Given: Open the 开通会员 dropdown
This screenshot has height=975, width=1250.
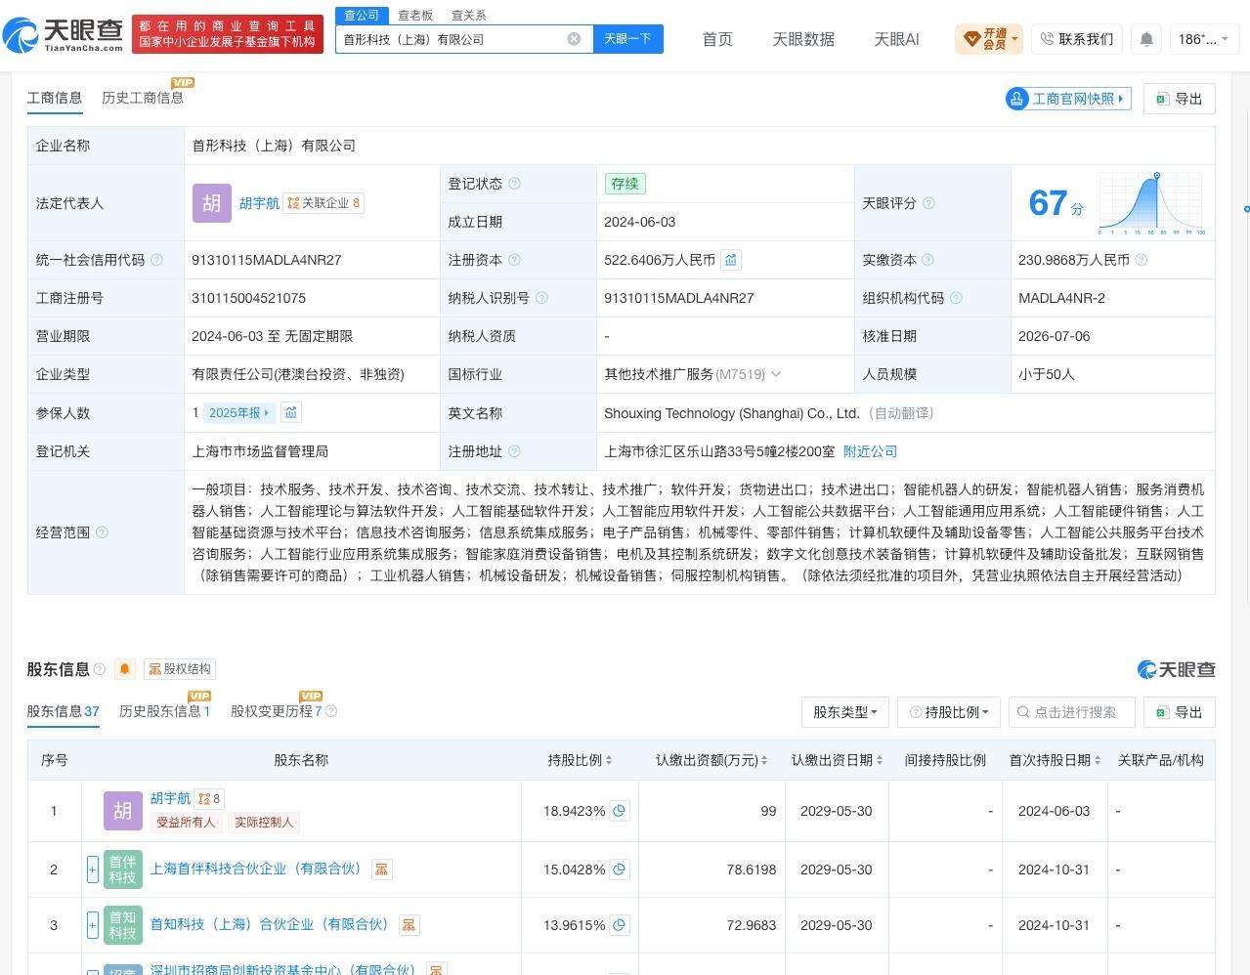Looking at the screenshot, I should pos(991,39).
